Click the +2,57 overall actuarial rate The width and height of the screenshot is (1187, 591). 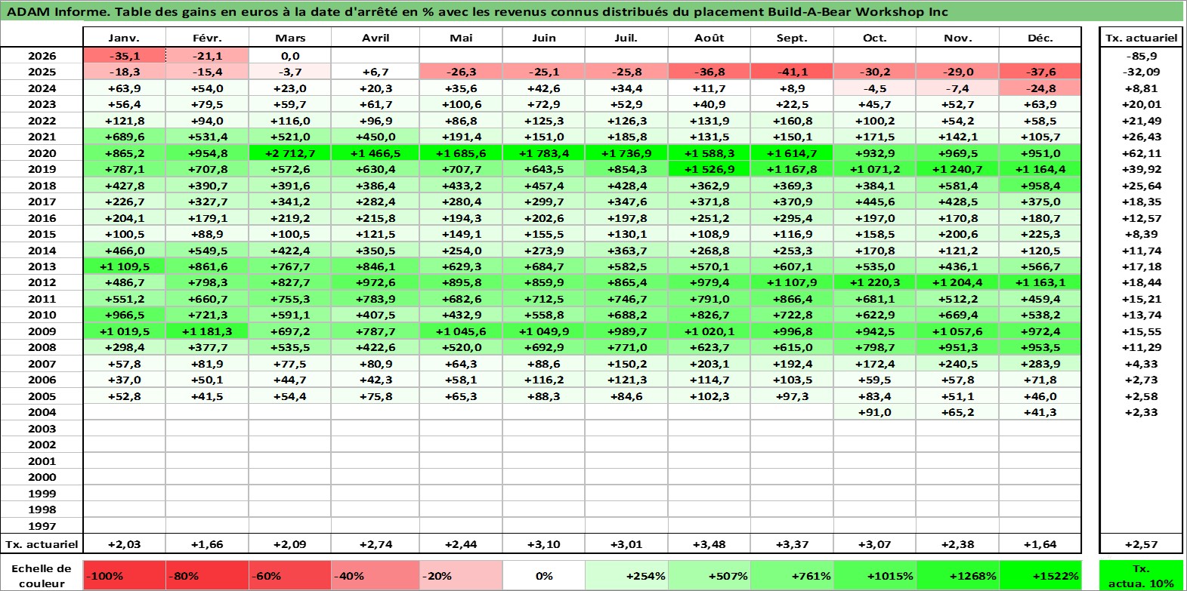1141,544
